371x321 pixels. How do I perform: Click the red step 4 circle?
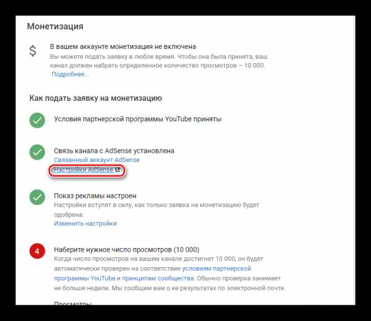[37, 251]
